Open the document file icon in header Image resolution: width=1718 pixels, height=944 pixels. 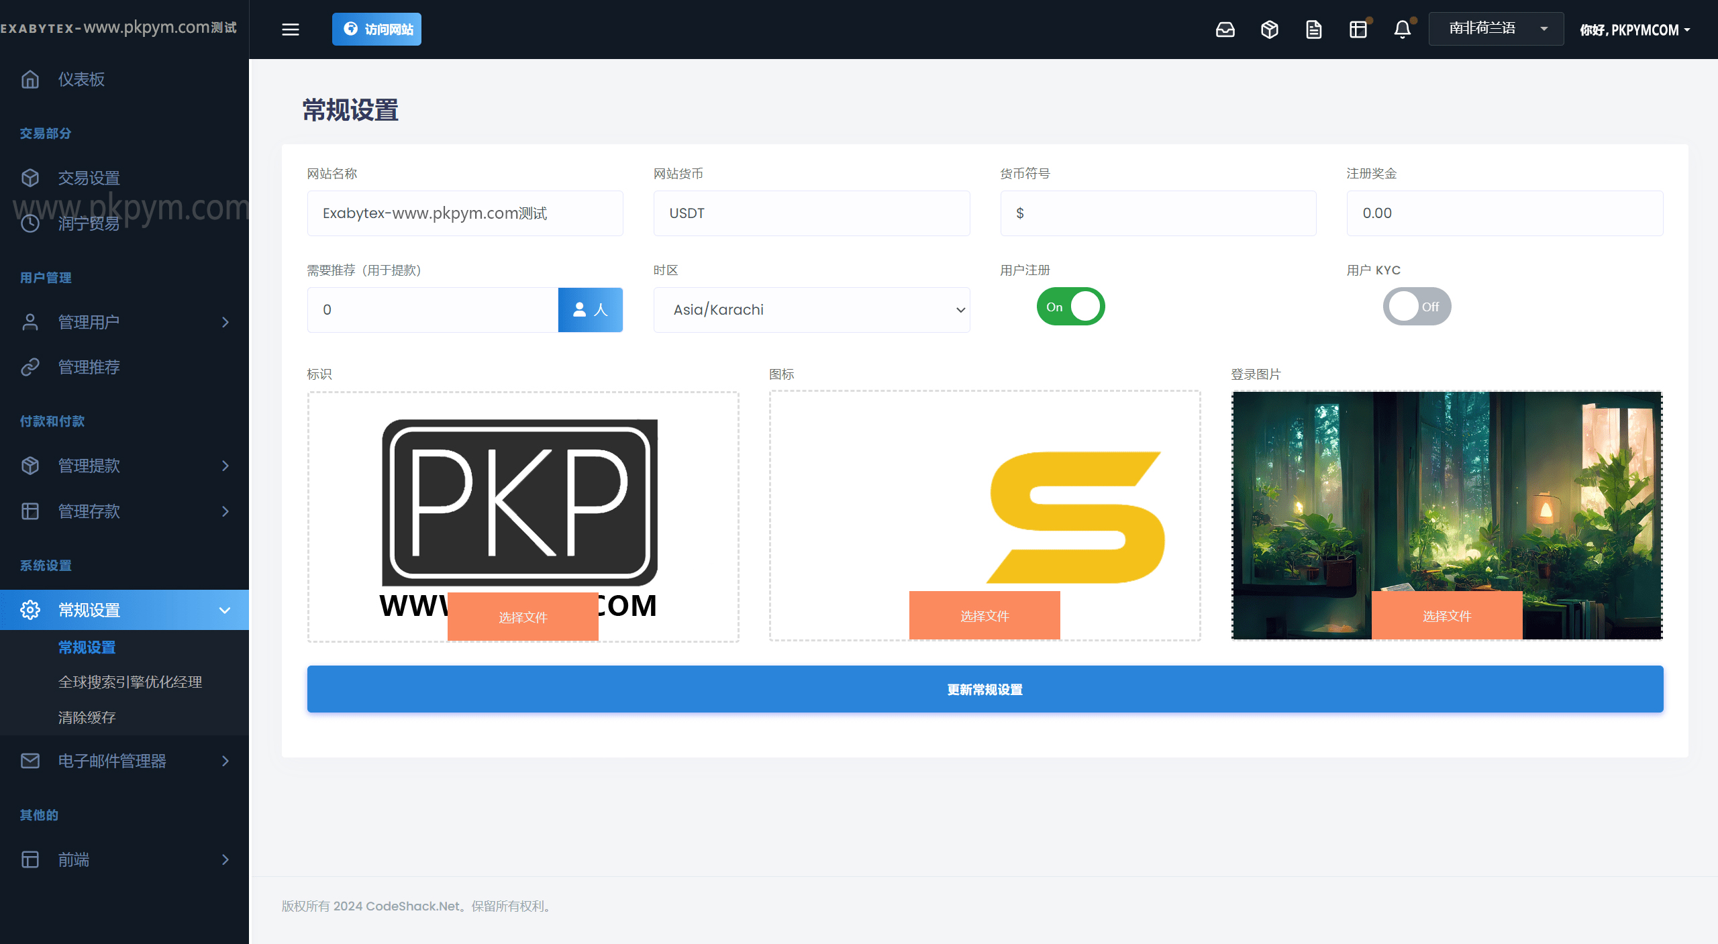point(1314,30)
